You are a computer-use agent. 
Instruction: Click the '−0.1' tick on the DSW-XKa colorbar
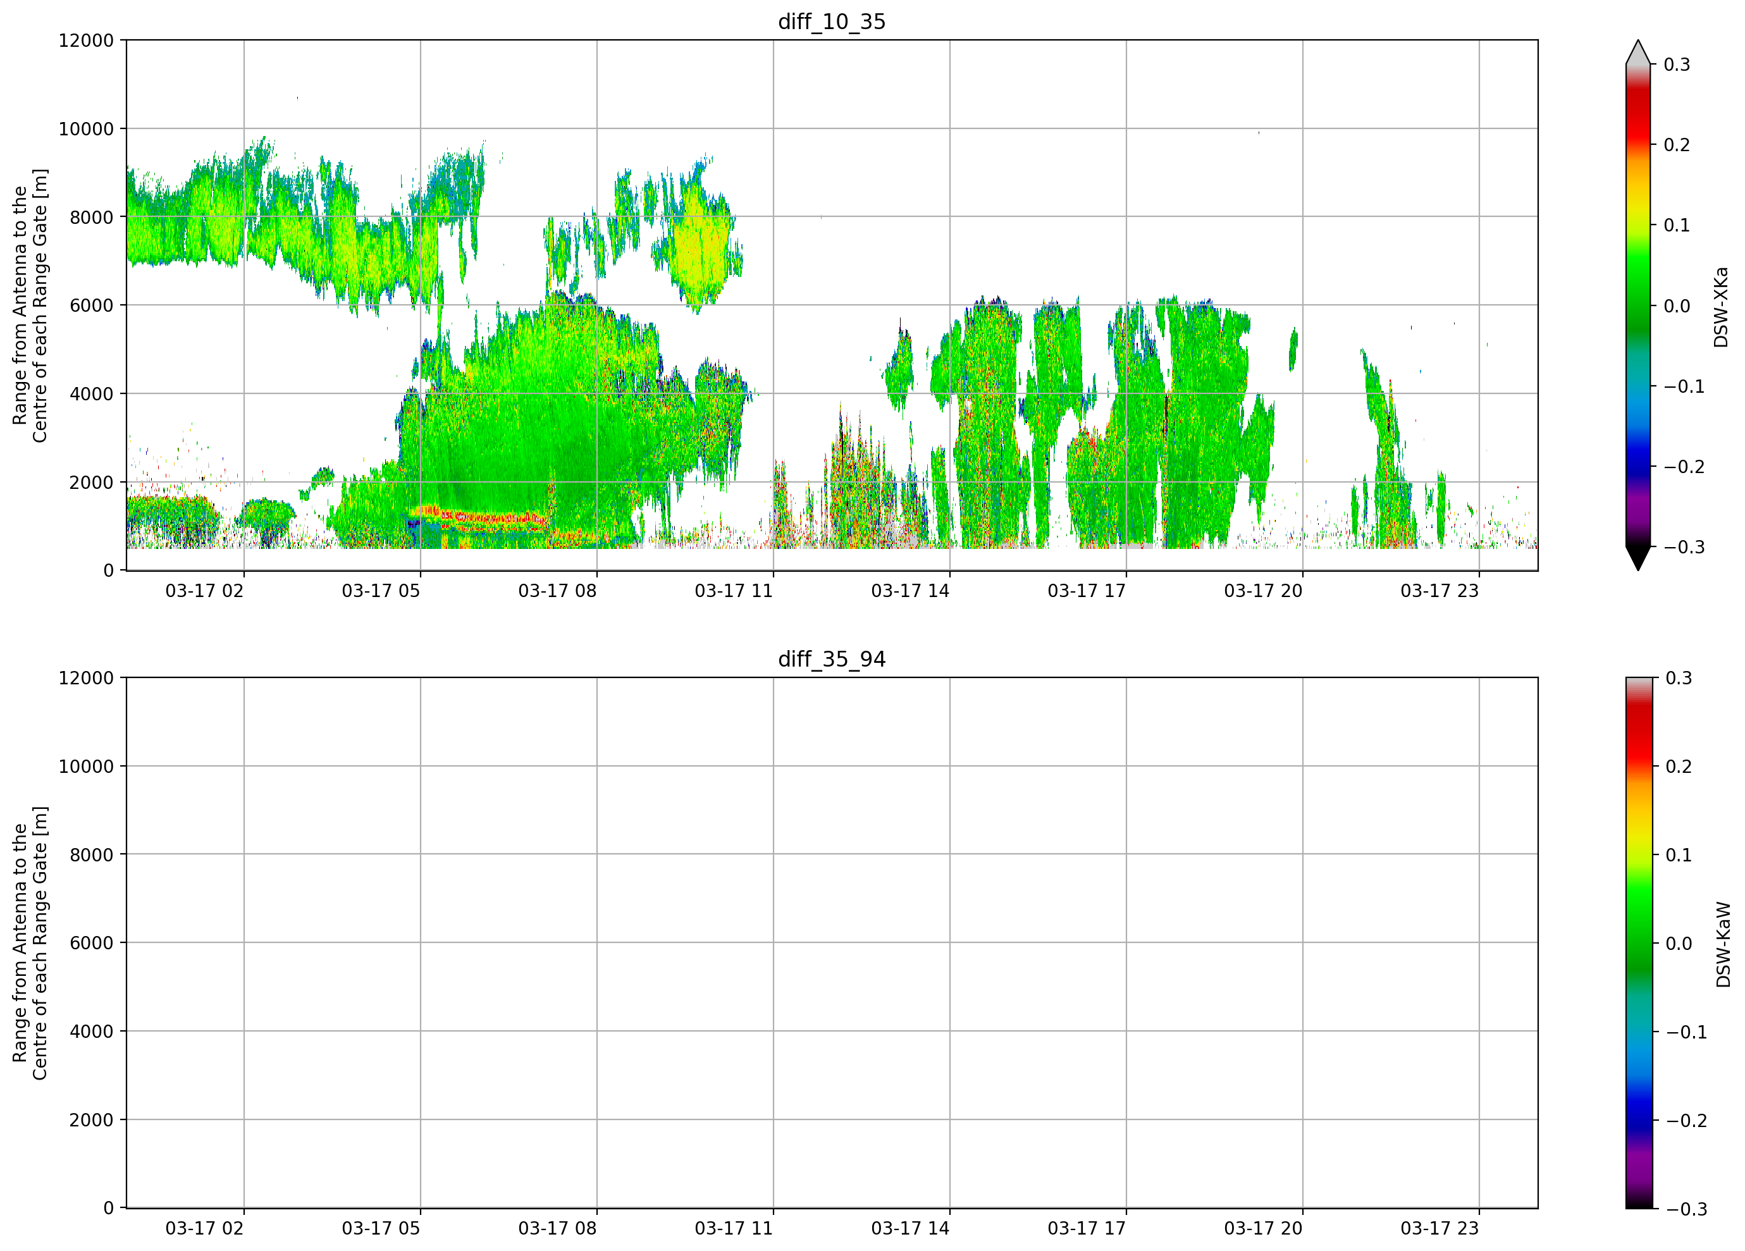tap(1684, 386)
